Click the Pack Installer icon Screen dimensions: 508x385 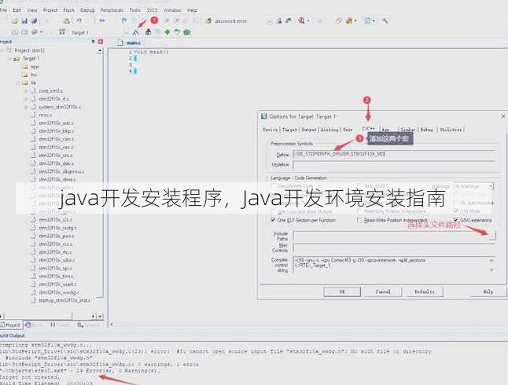point(187,32)
